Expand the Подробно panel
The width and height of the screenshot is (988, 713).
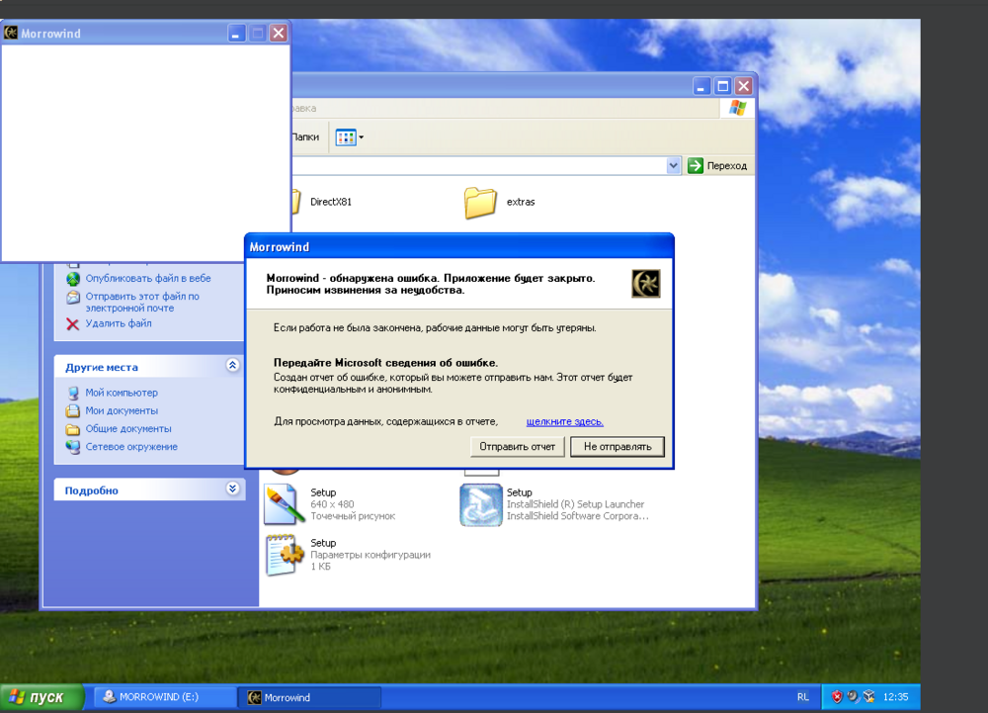(x=232, y=490)
